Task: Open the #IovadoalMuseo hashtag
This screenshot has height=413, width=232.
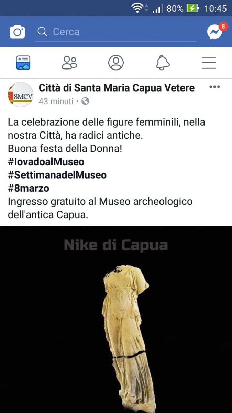Action: [46, 162]
